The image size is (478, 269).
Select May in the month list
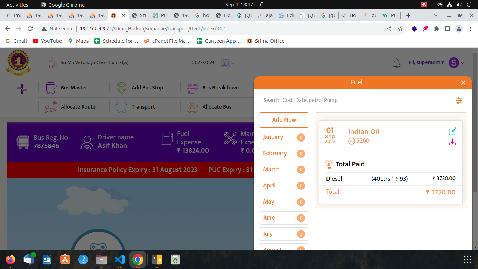284,202
